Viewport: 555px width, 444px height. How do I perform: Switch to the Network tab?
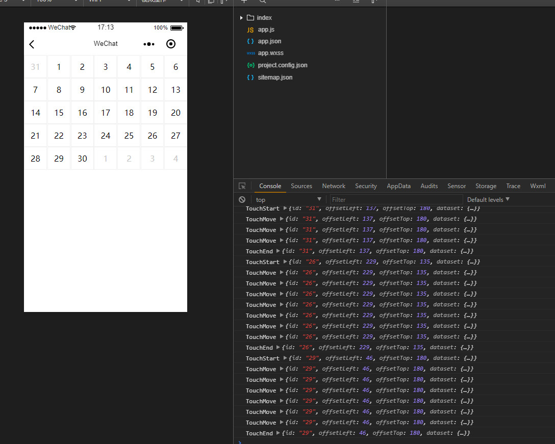pyautogui.click(x=334, y=186)
